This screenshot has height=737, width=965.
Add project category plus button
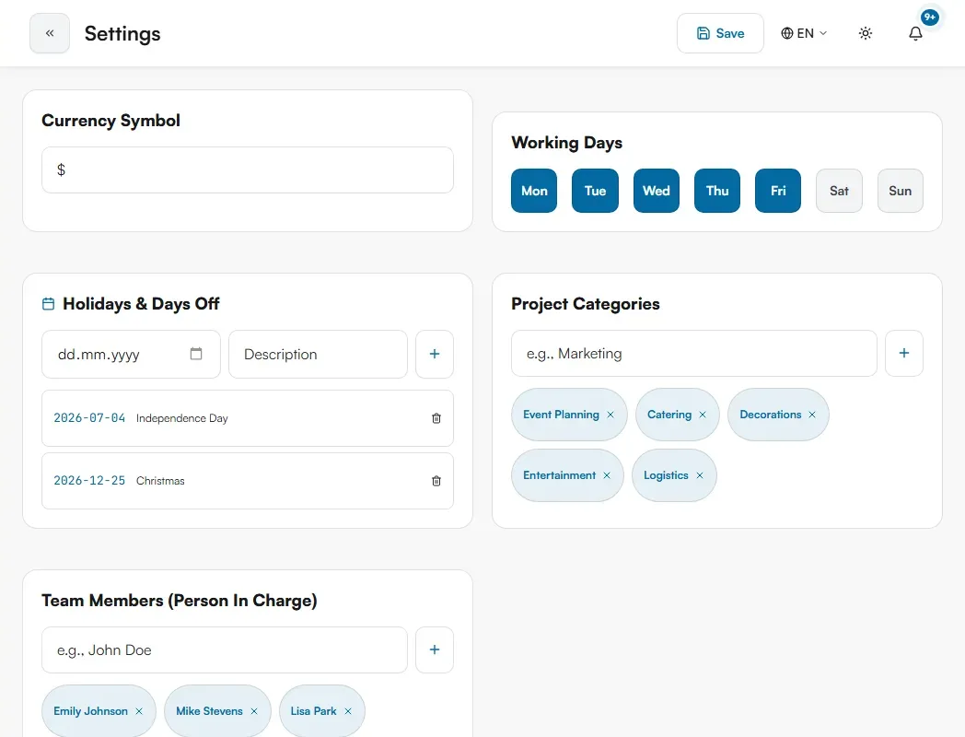pyautogui.click(x=904, y=354)
